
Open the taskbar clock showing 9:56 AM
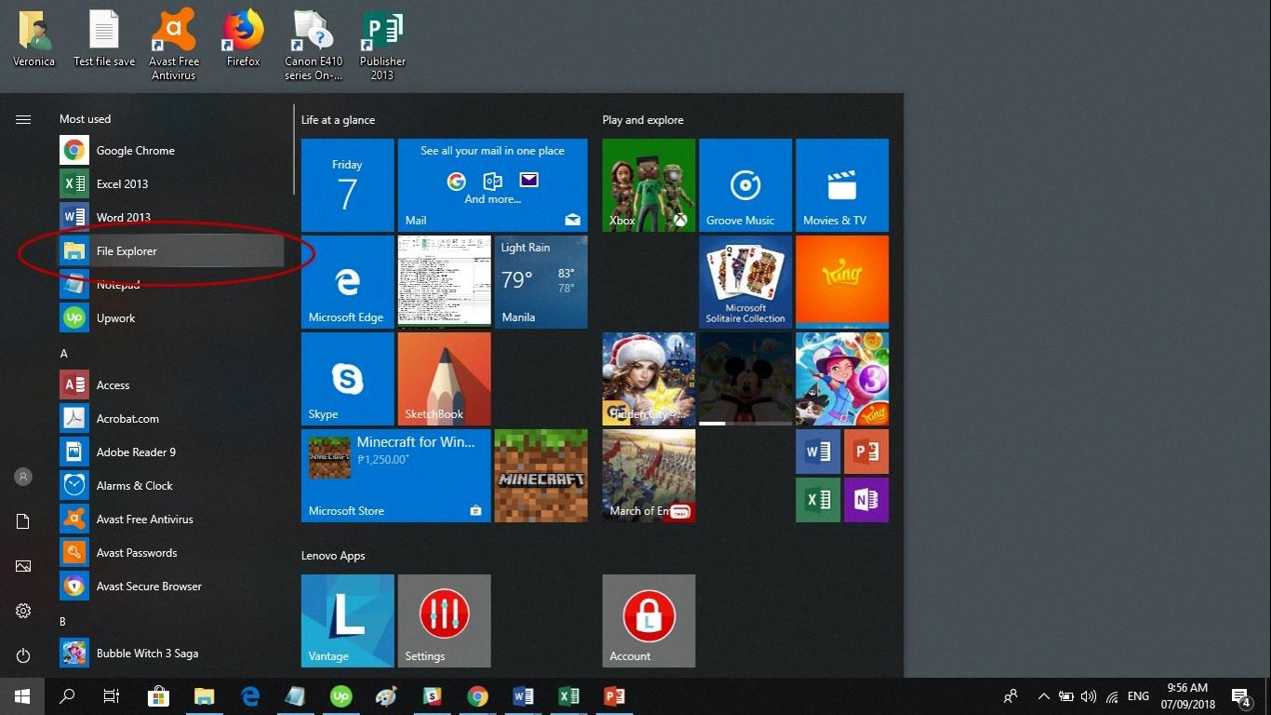pyautogui.click(x=1187, y=696)
